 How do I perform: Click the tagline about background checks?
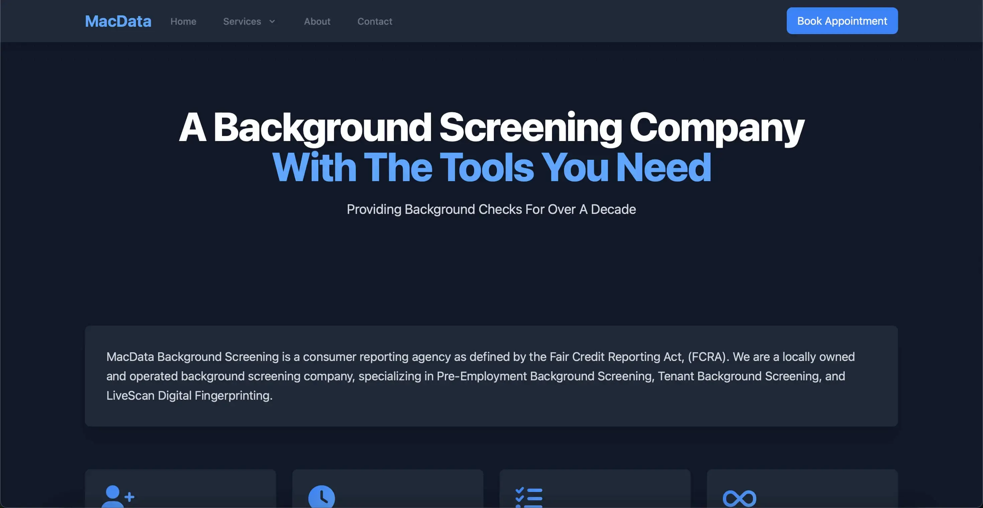[491, 209]
